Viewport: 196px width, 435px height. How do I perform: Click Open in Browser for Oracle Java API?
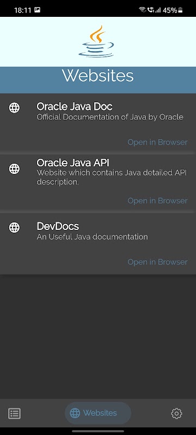click(157, 201)
